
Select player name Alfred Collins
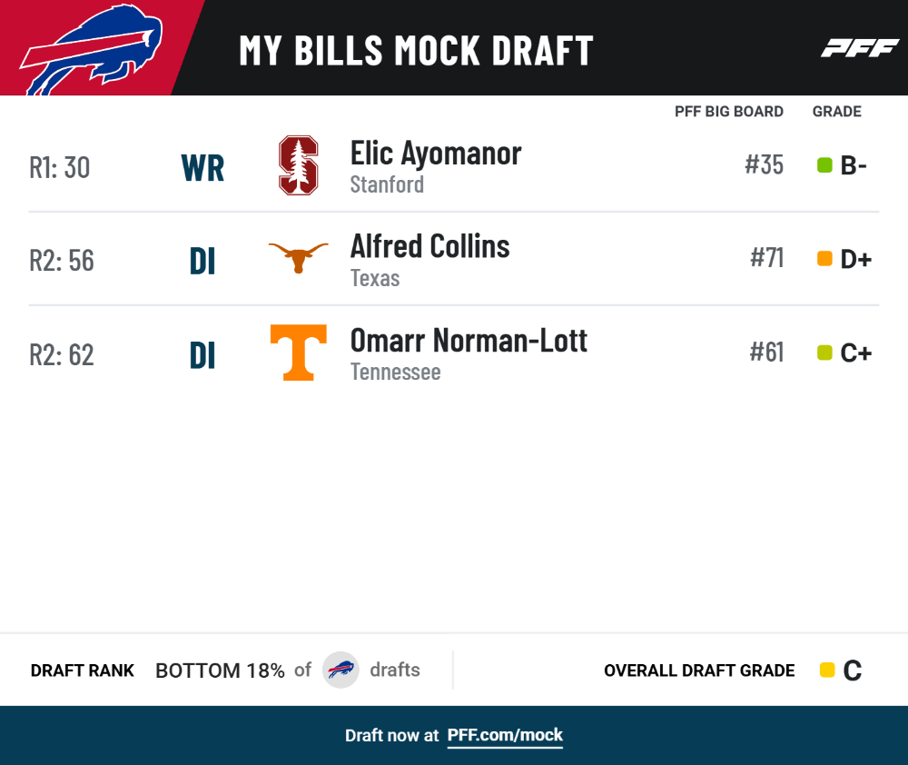pyautogui.click(x=429, y=246)
